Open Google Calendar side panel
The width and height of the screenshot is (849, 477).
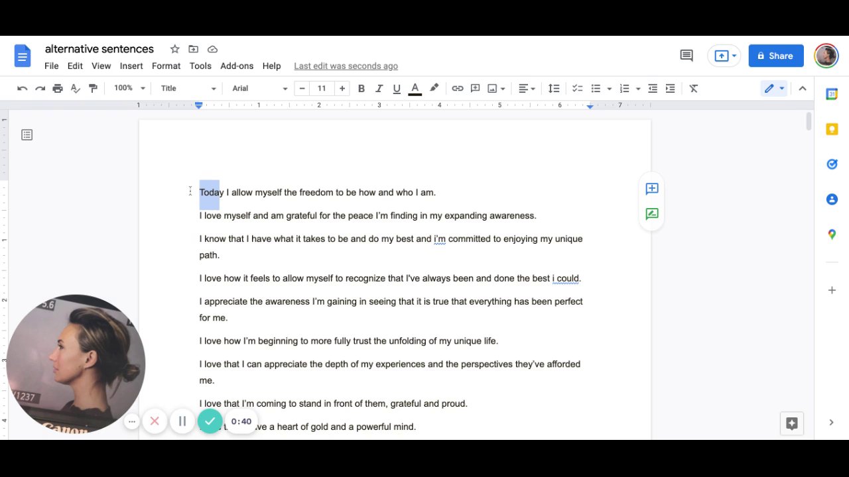click(x=832, y=94)
